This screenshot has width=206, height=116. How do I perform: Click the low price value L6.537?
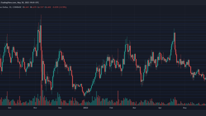click(x=41, y=7)
